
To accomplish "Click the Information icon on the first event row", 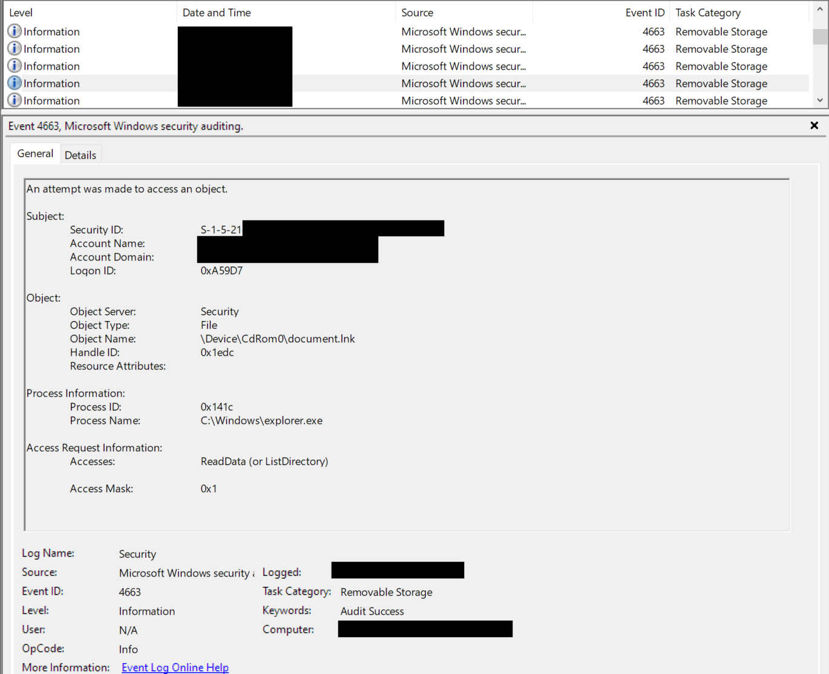I will 14,31.
